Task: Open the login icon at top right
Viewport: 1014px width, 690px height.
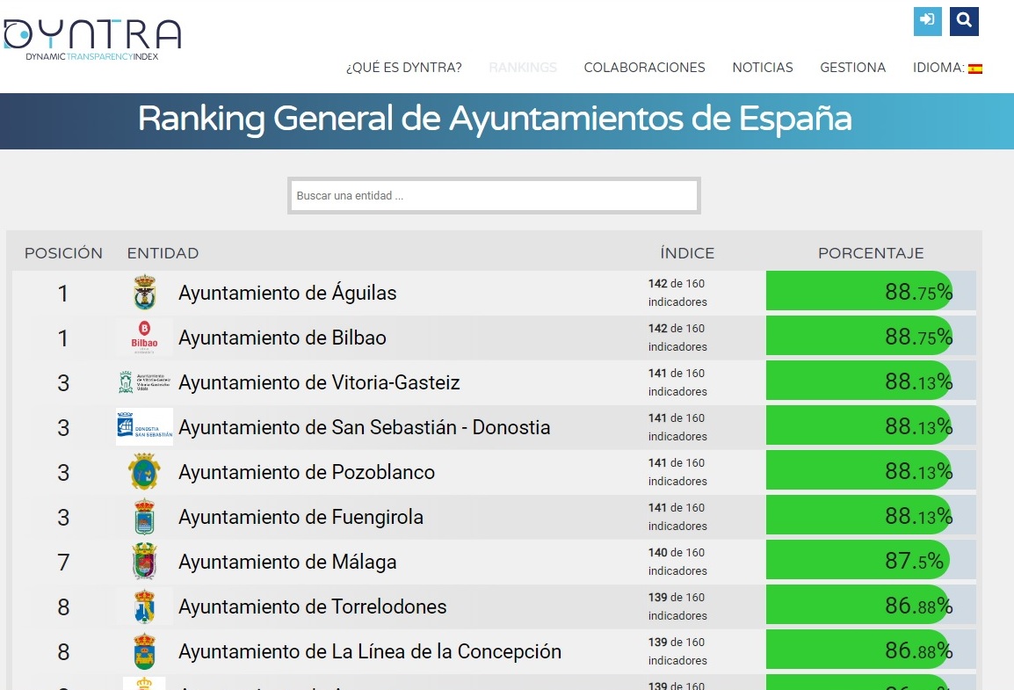Action: [x=927, y=21]
